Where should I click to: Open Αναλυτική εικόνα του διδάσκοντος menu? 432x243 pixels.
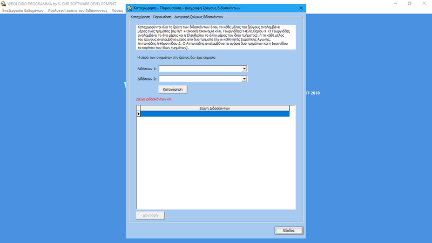[78, 10]
